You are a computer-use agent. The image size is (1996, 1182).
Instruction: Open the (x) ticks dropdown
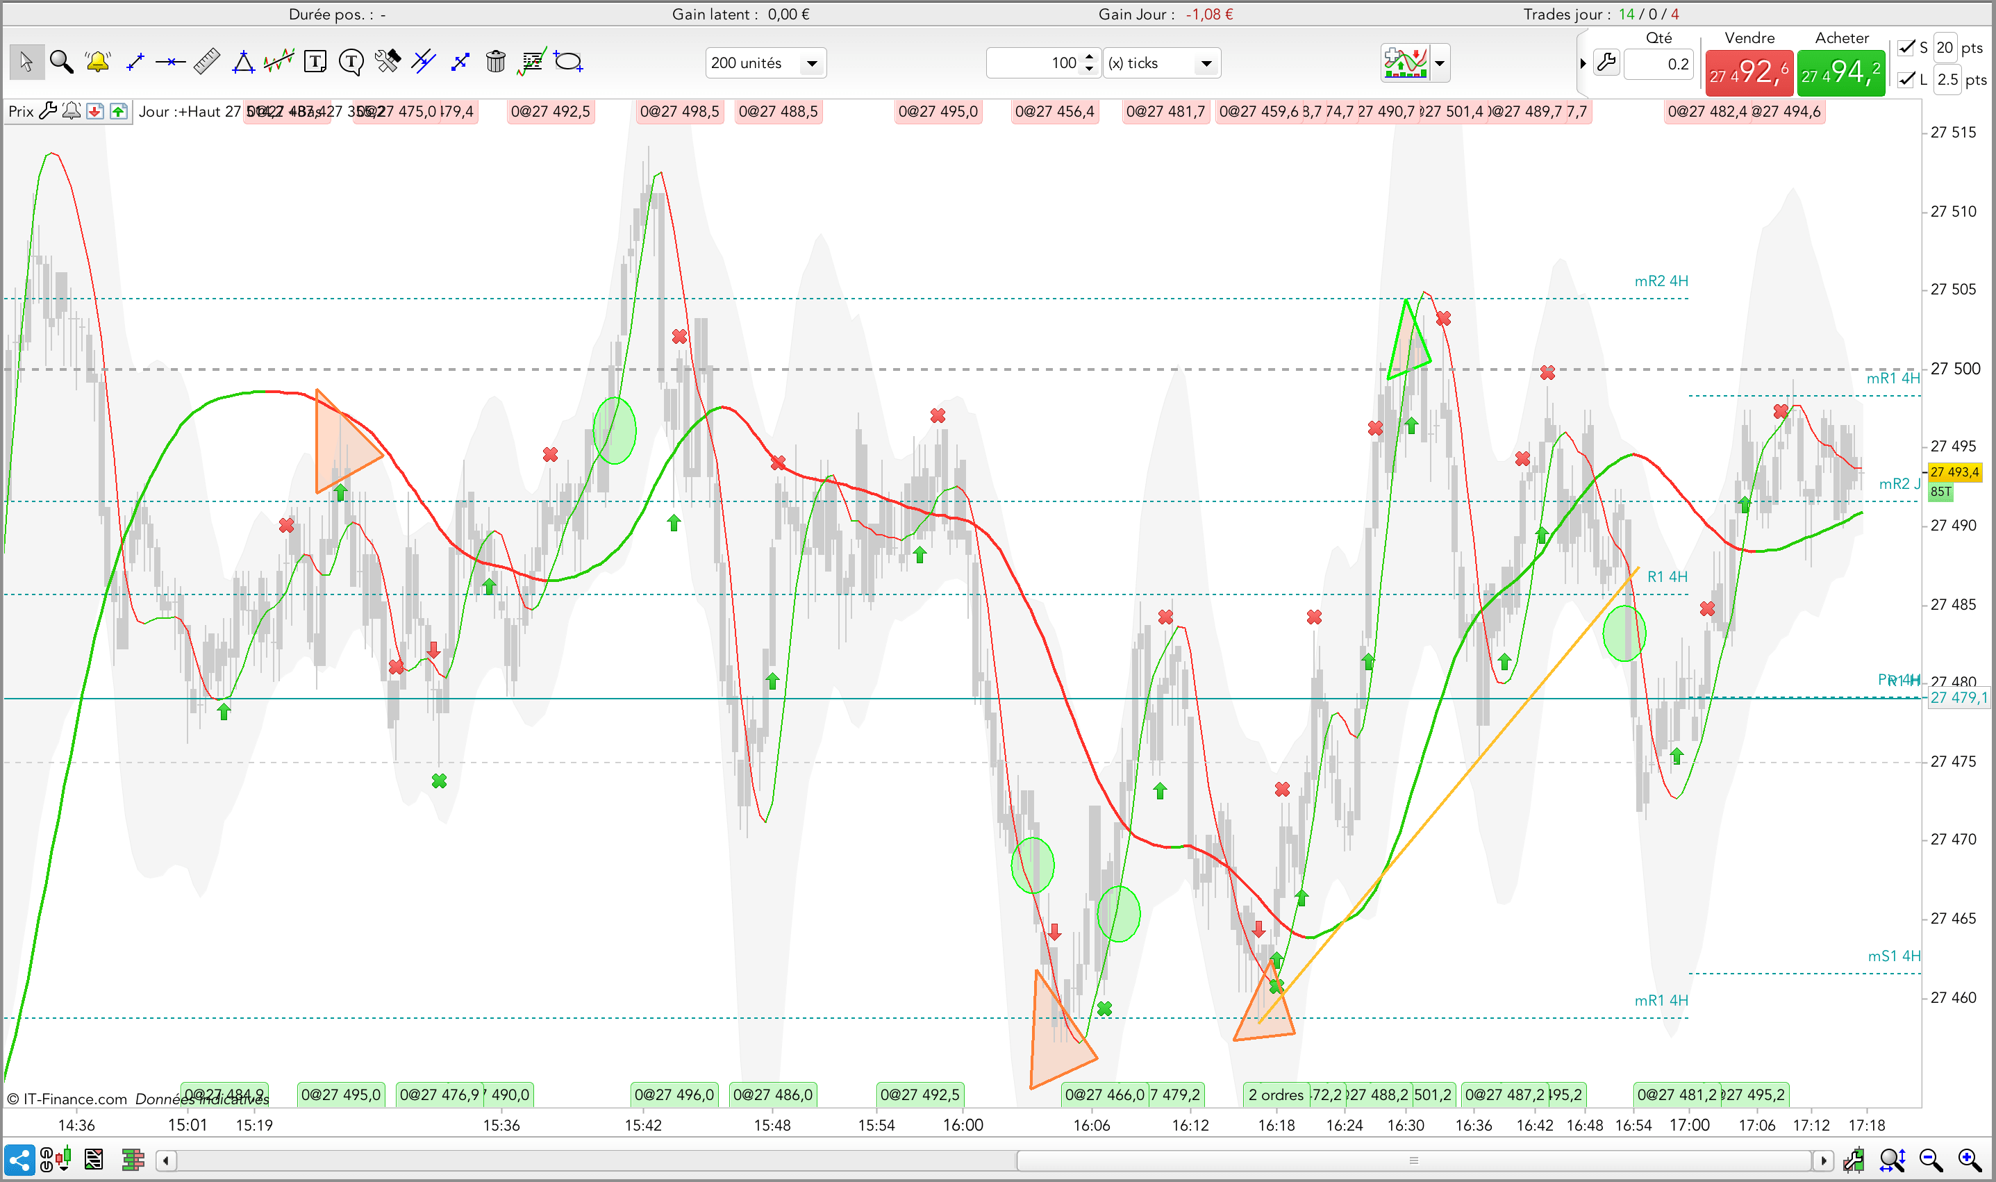click(1206, 64)
